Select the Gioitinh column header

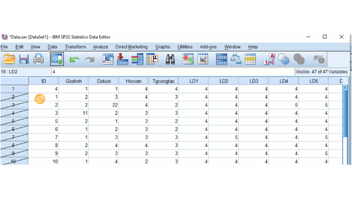click(x=73, y=81)
